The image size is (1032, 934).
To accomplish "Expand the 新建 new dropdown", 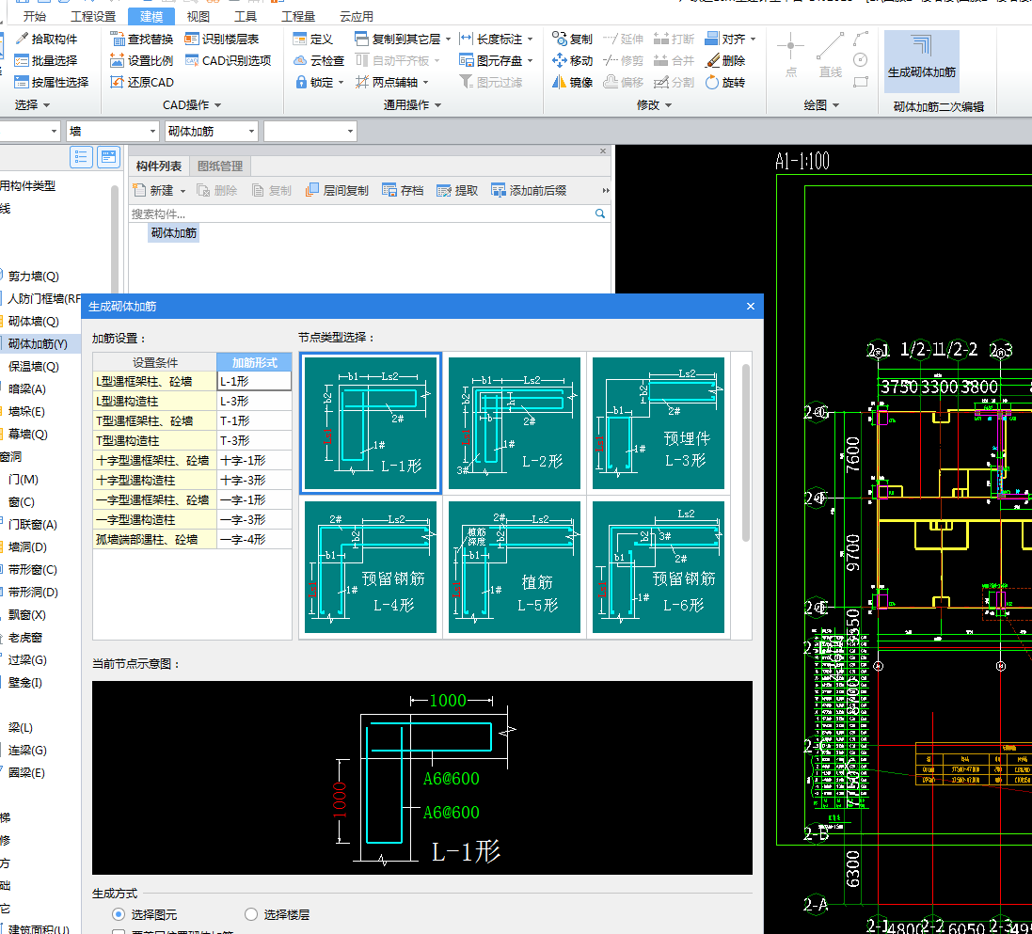I will (x=183, y=191).
